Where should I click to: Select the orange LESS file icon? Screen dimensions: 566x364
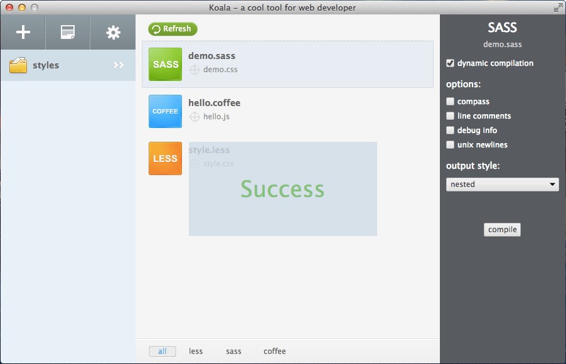click(x=165, y=158)
